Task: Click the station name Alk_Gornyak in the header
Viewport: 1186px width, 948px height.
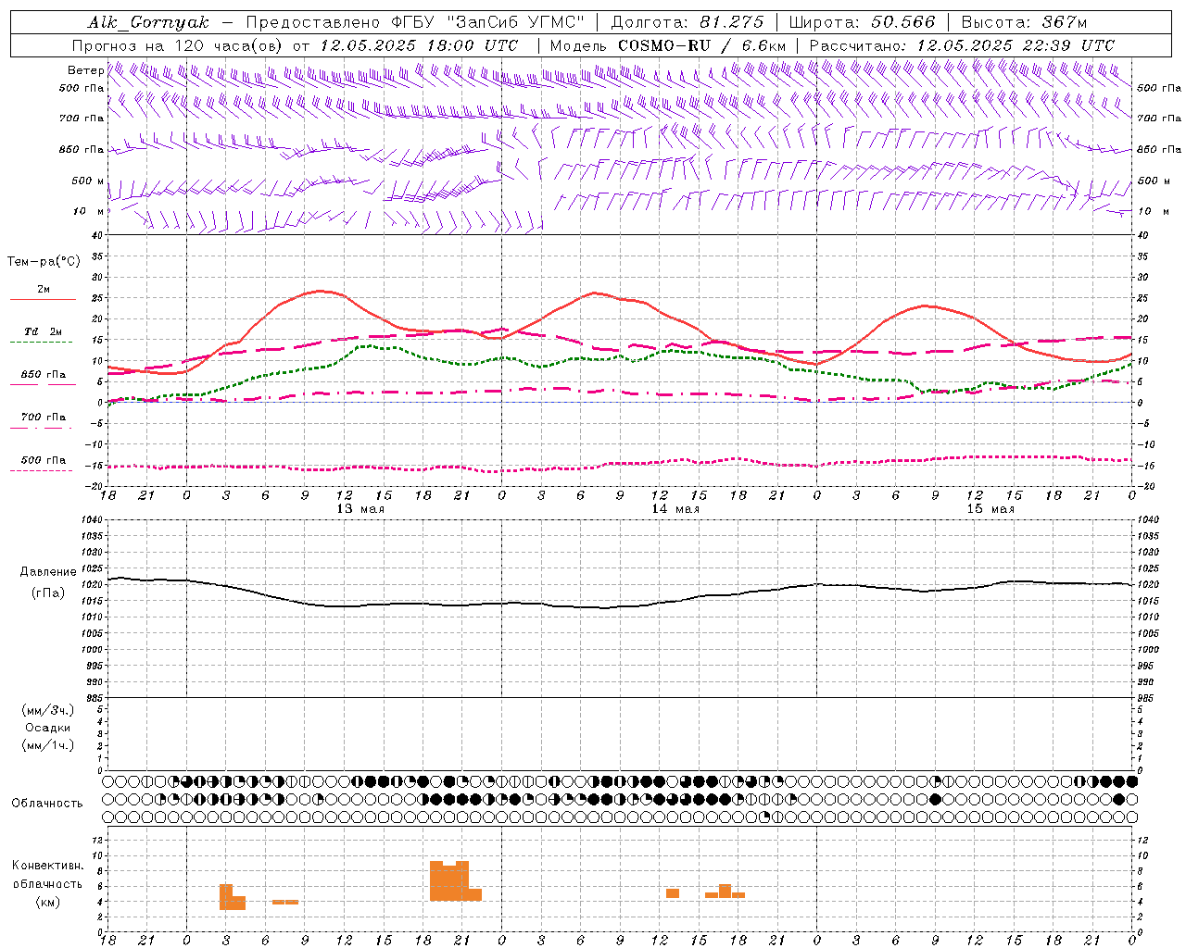Action: 149,22
